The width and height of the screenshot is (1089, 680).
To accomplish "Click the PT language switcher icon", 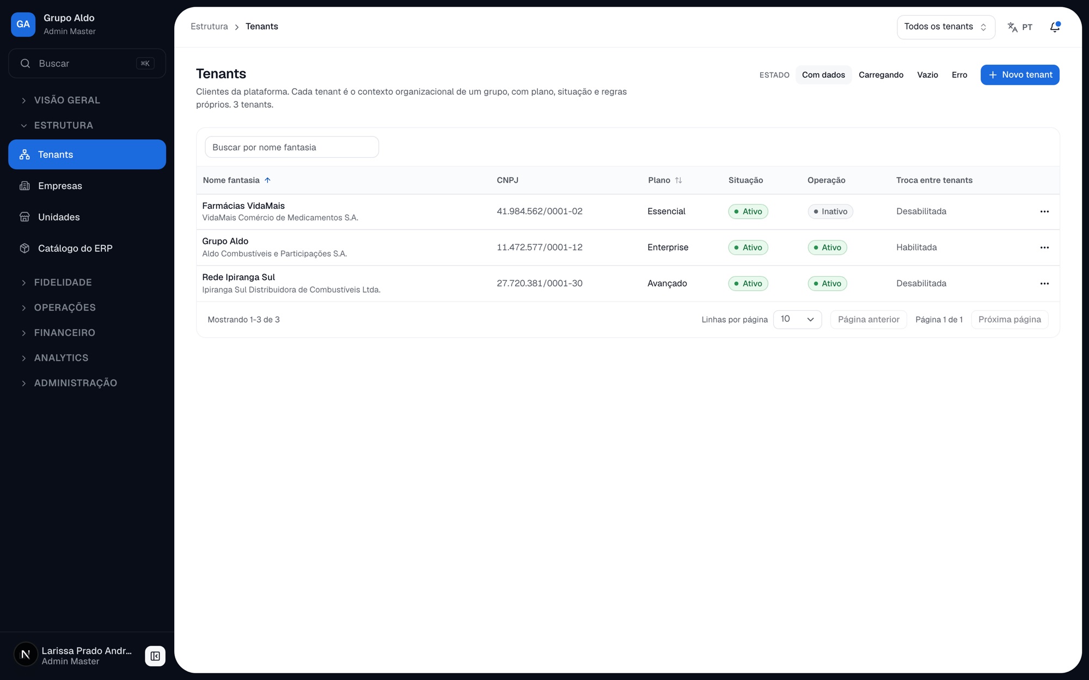I will click(1012, 27).
